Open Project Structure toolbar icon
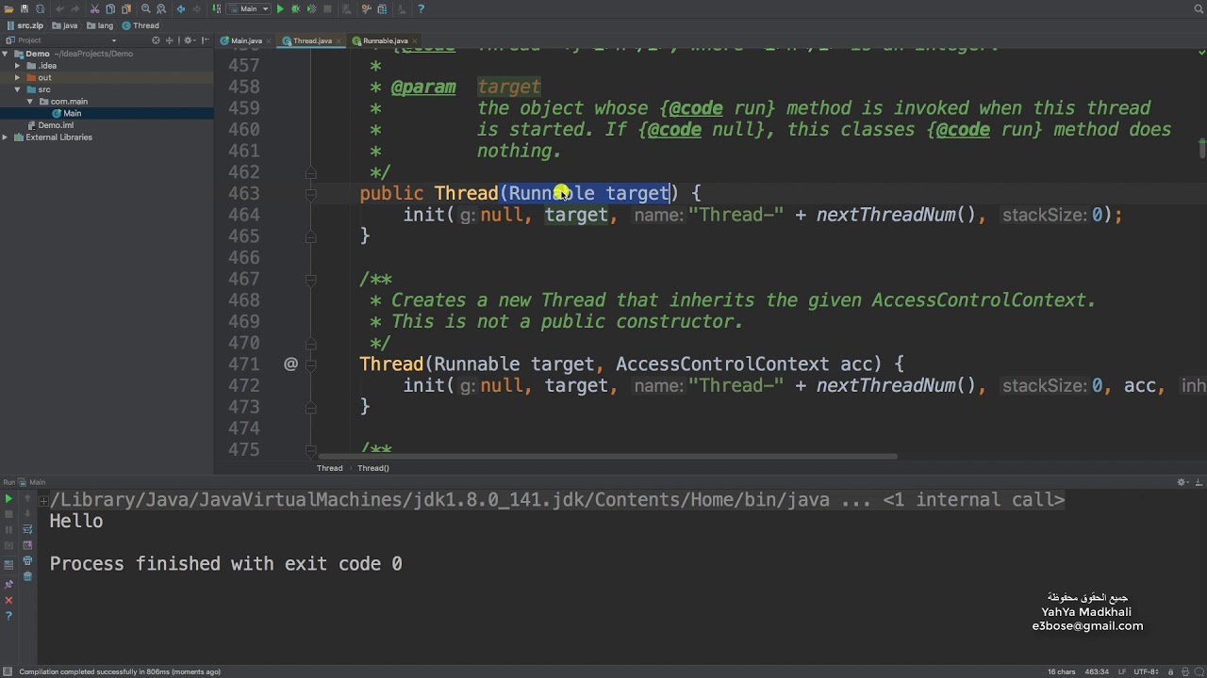 382,8
